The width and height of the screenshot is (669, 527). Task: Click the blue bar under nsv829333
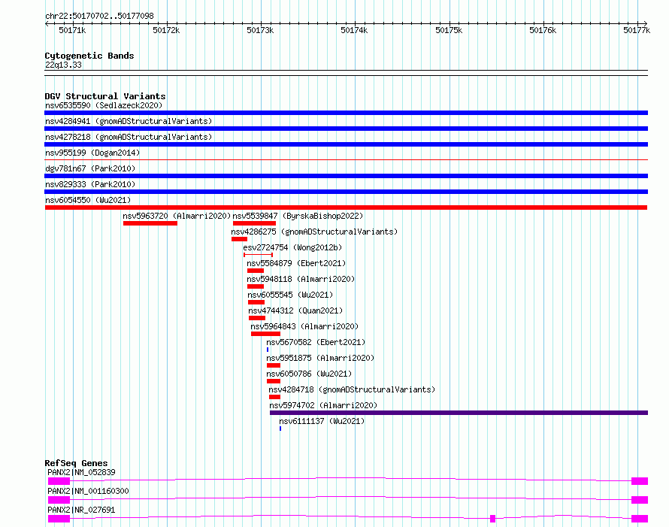point(346,192)
